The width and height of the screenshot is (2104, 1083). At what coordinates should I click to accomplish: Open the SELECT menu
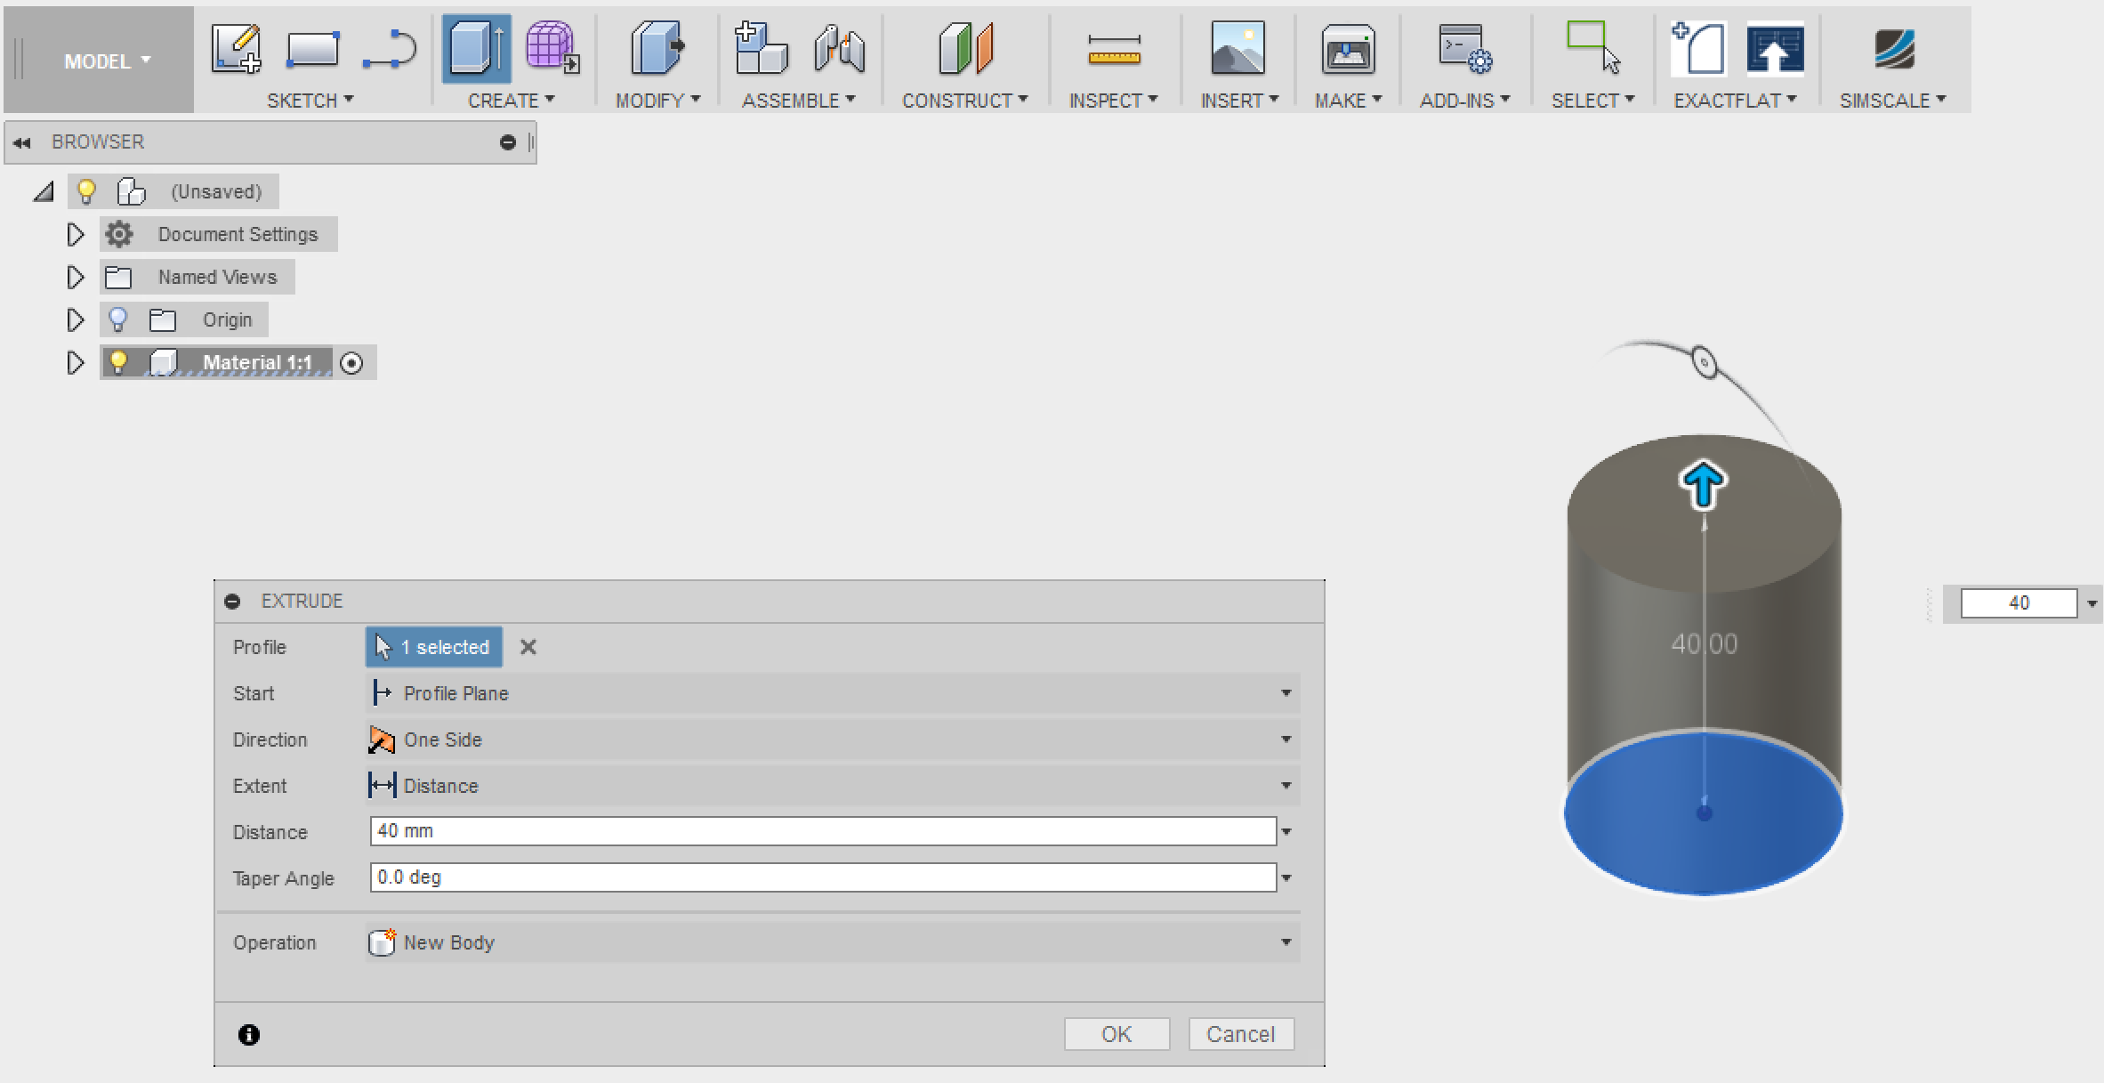(x=1592, y=100)
